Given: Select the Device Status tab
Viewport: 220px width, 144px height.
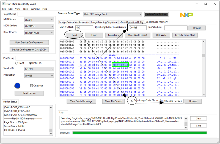Looking at the screenshot, I should coord(10,101).
